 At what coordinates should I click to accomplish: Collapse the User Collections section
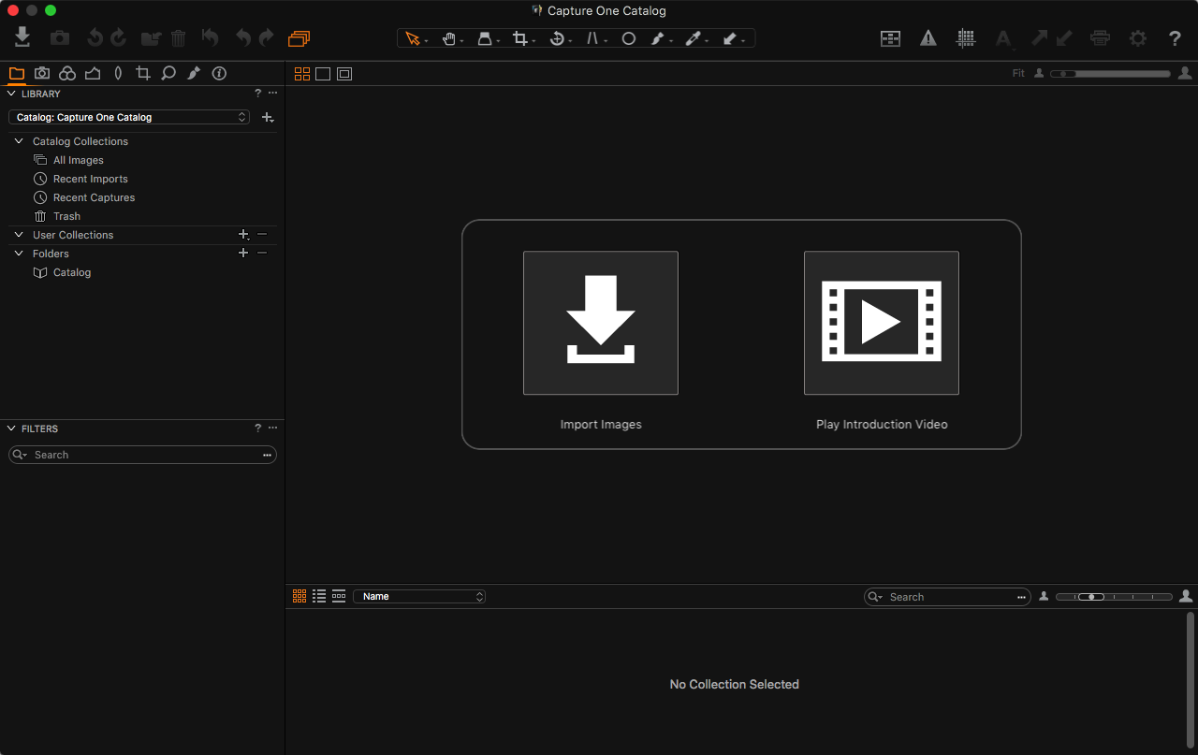click(x=19, y=235)
